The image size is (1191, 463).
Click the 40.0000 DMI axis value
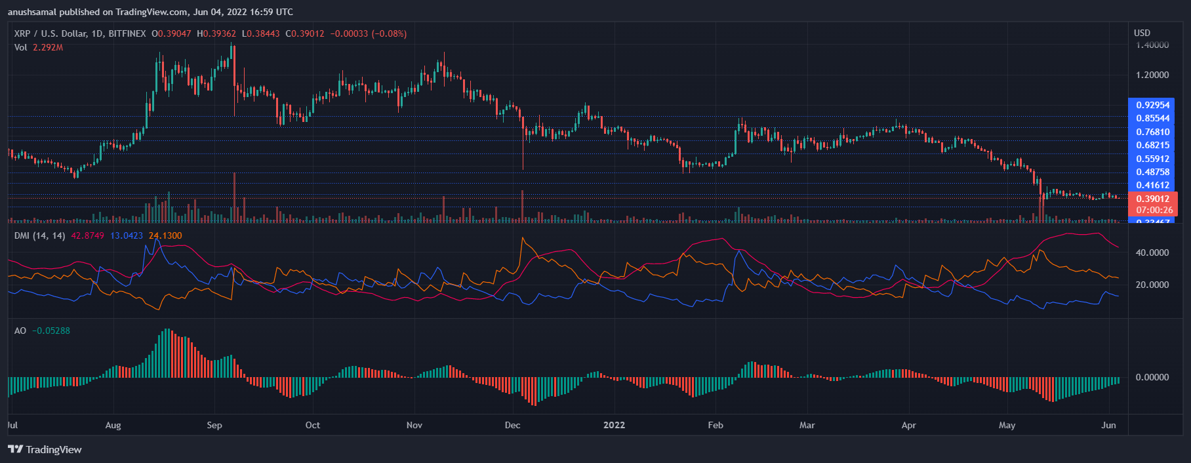tap(1152, 252)
